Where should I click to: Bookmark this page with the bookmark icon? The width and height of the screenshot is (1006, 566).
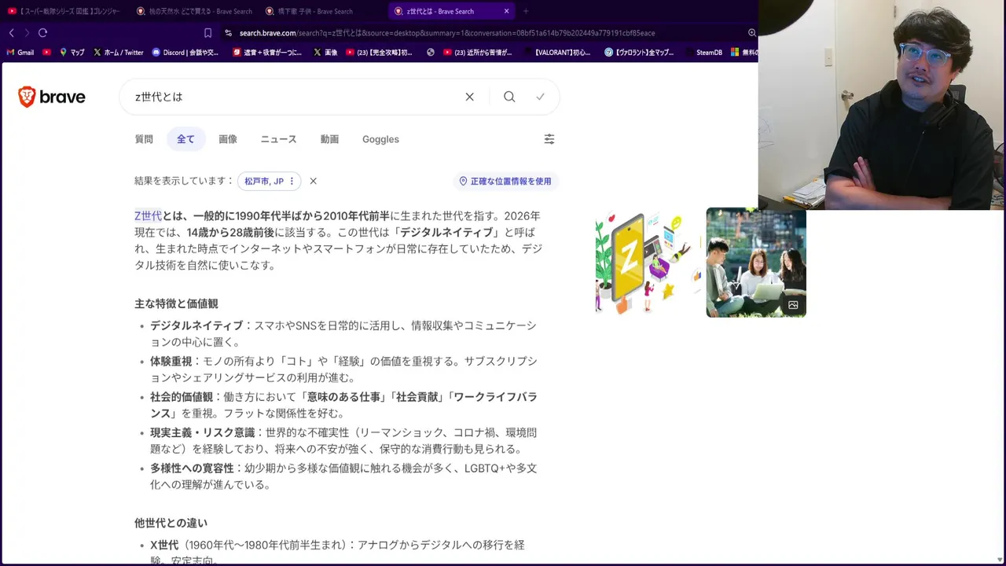[x=207, y=33]
